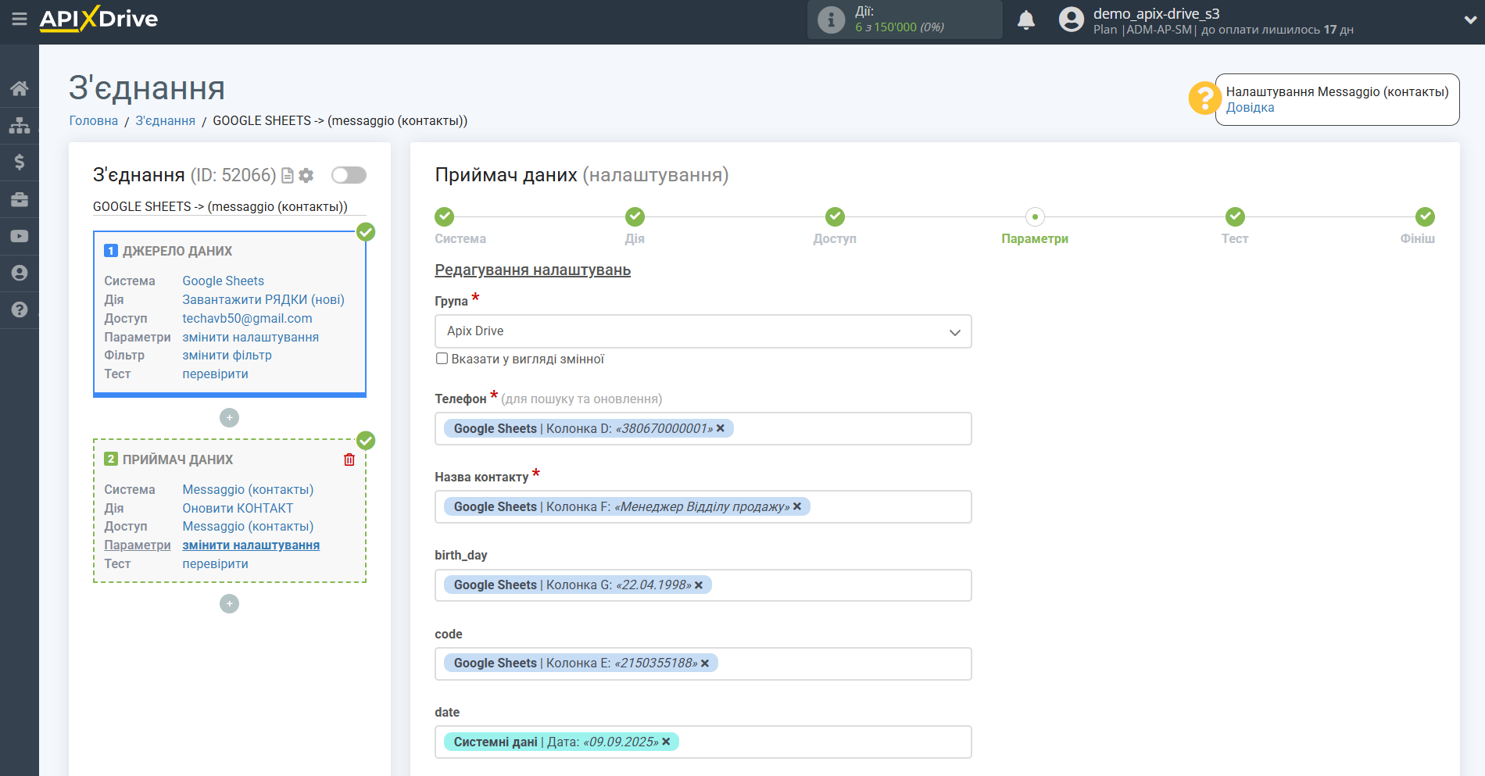Check the 'Вказати у вигляді змінної' checkbox
Screen dimensions: 1485x776
coord(442,359)
